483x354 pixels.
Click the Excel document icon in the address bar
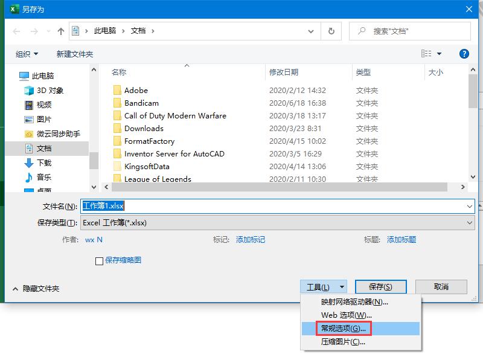coord(75,31)
